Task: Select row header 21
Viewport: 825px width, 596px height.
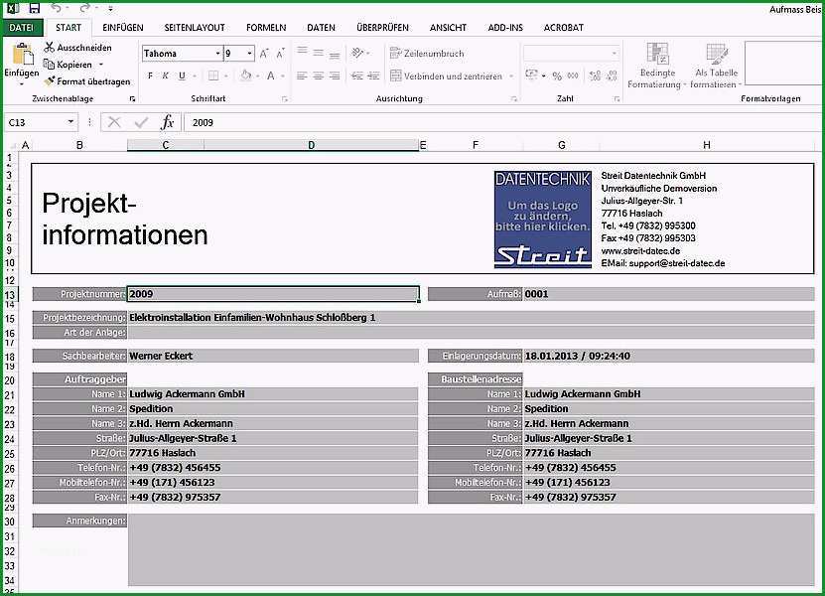Action: (x=10, y=394)
